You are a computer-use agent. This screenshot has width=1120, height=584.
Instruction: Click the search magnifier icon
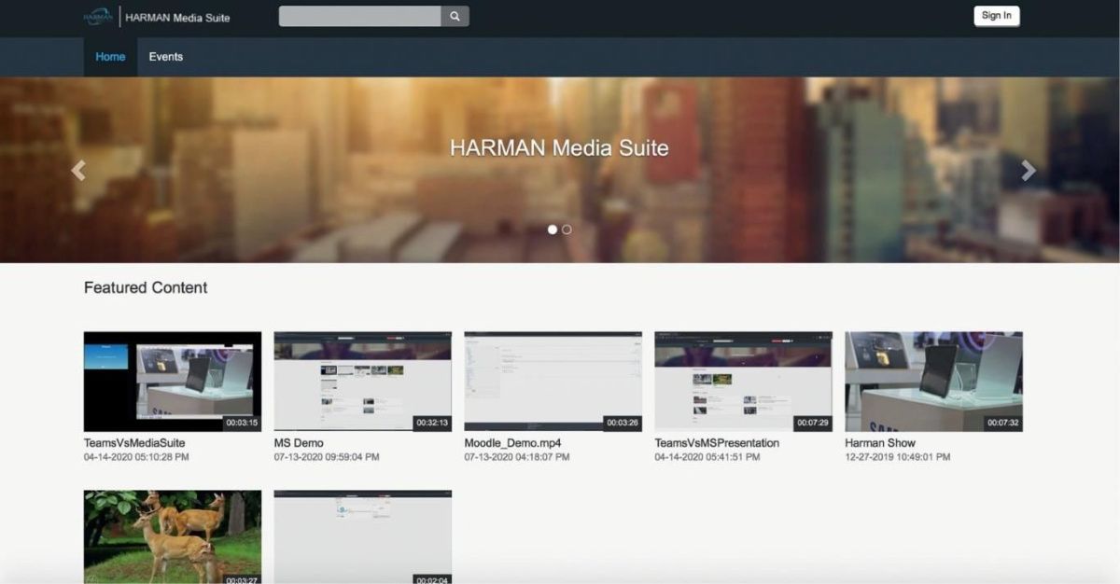pos(455,16)
